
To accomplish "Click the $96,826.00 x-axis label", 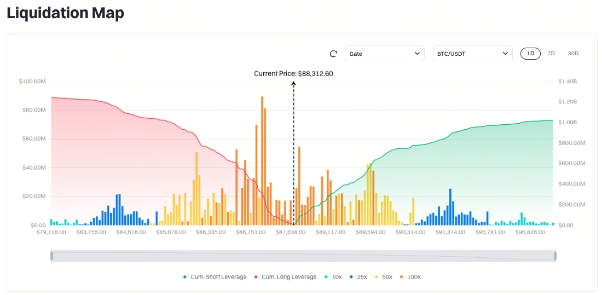I will tap(530, 233).
